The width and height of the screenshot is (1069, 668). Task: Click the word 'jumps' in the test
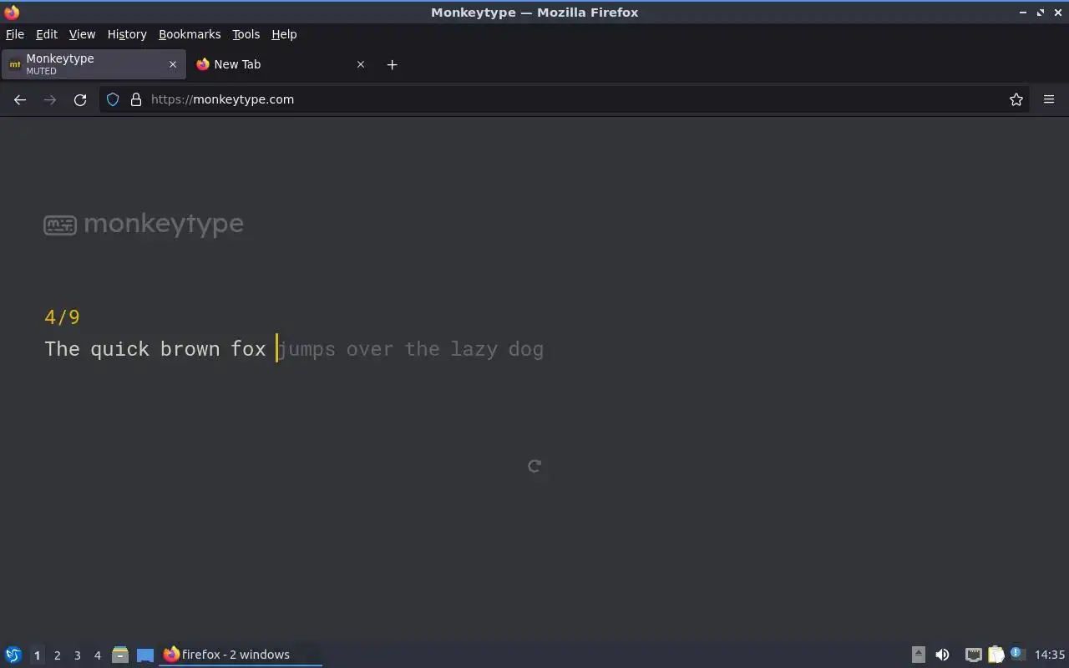click(x=307, y=349)
